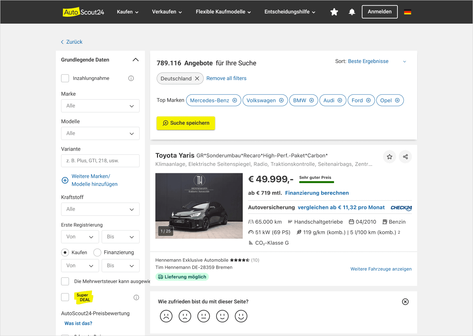Check the Super DEAL filter checkbox
The image size is (473, 336).
point(65,297)
